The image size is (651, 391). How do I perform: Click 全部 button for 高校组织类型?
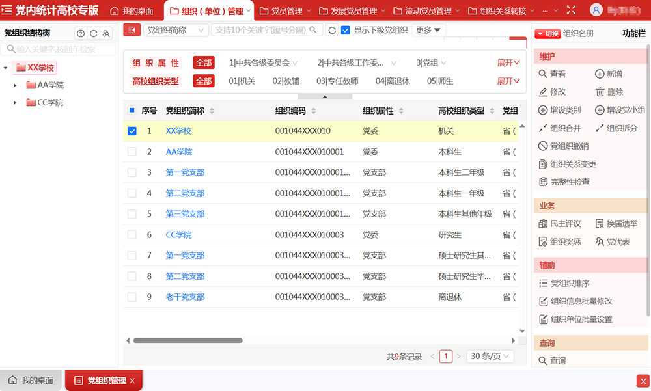point(203,81)
